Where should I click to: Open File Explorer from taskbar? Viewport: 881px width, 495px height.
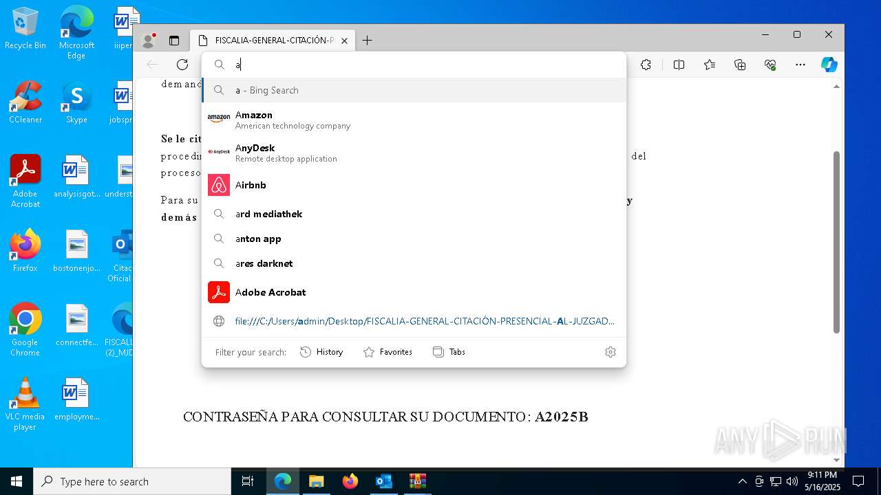point(316,481)
